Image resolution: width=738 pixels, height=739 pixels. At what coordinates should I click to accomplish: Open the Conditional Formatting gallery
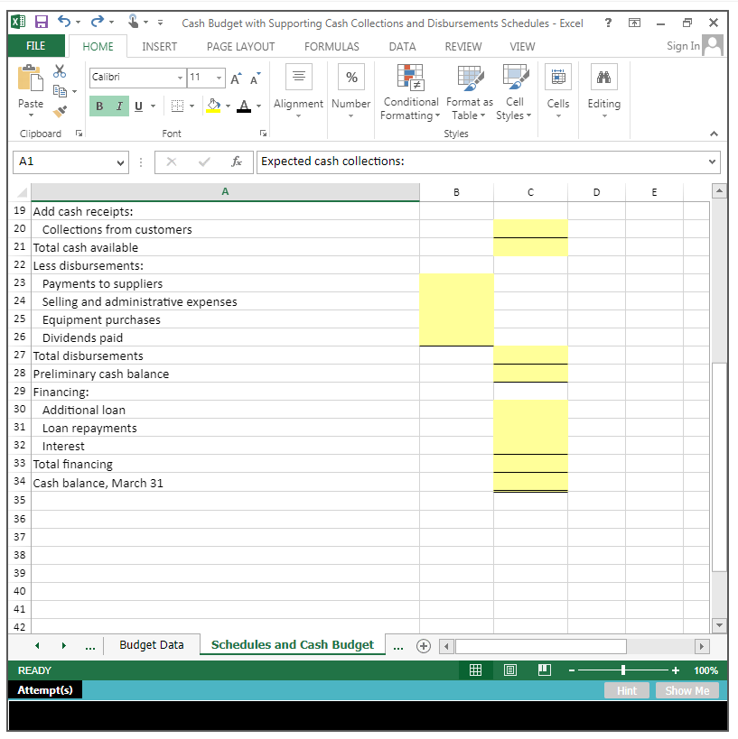coord(410,92)
